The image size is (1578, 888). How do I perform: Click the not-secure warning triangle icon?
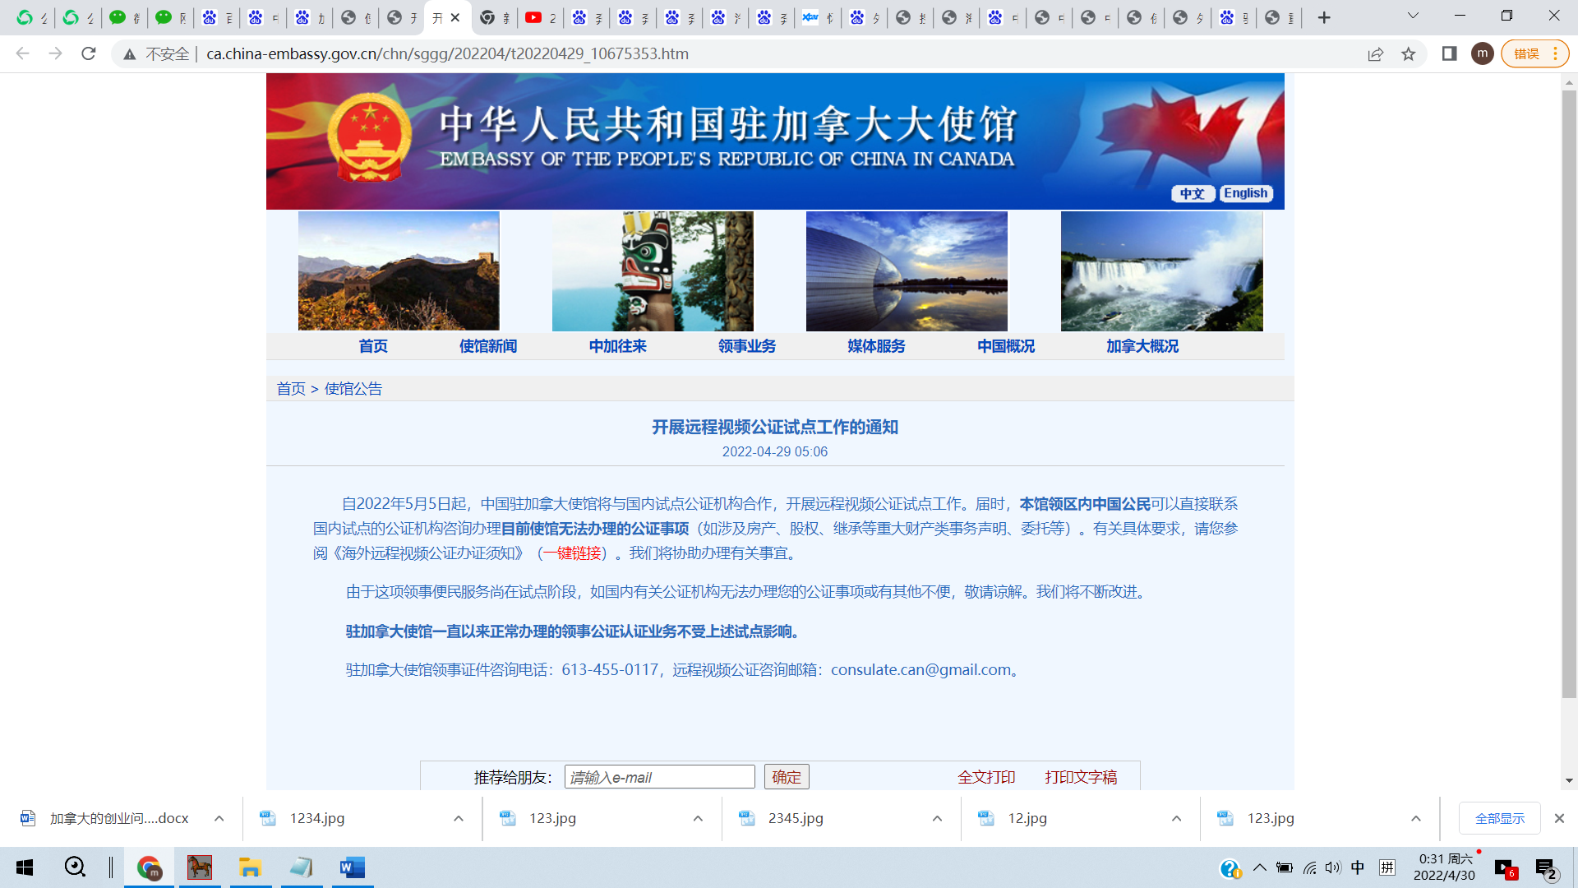point(130,54)
